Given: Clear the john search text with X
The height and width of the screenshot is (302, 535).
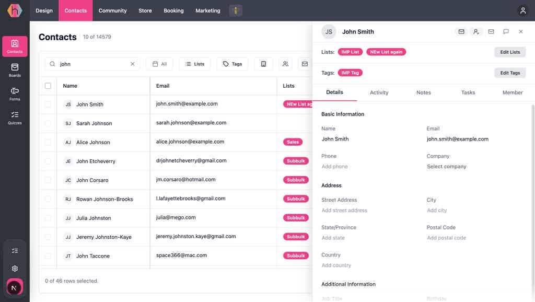Looking at the screenshot, I should (x=132, y=64).
